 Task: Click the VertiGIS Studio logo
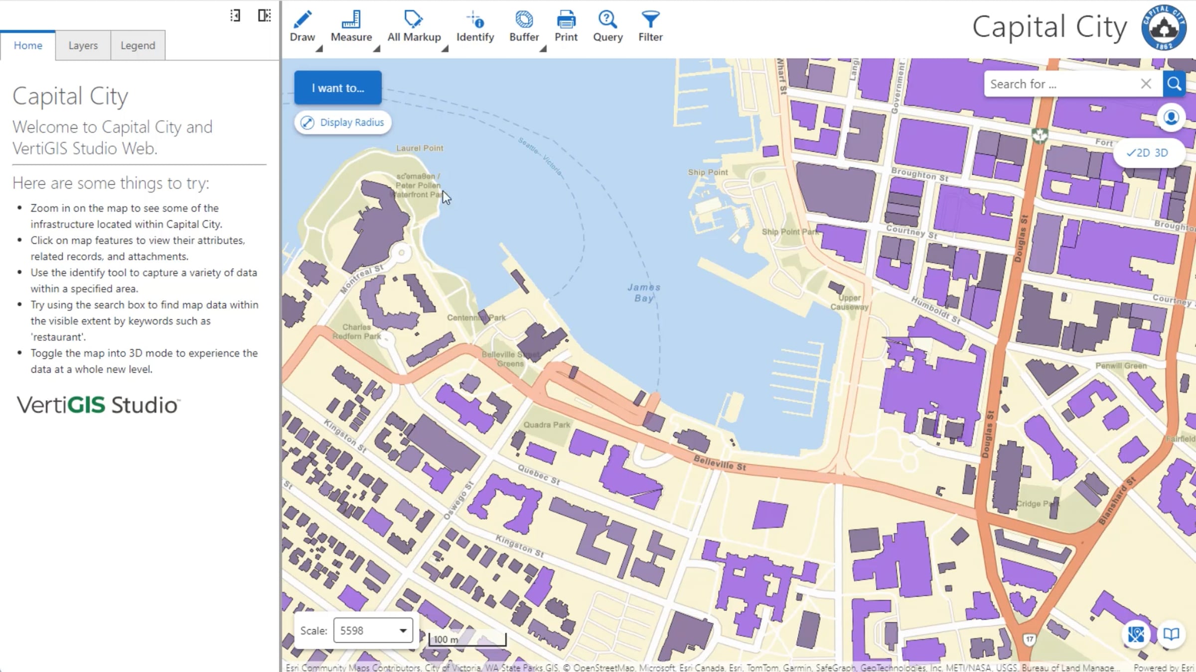point(98,405)
